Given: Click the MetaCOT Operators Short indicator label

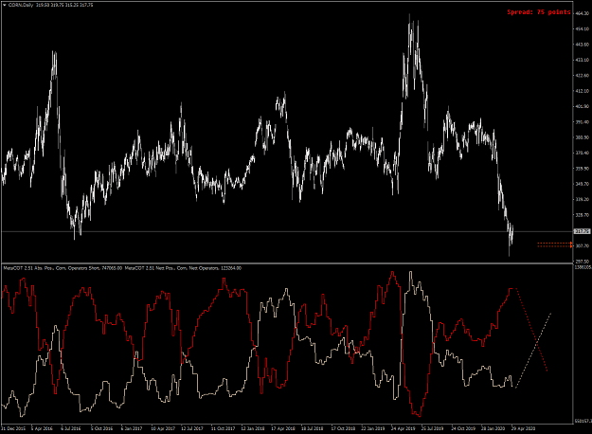Looking at the screenshot, I should pos(63,268).
